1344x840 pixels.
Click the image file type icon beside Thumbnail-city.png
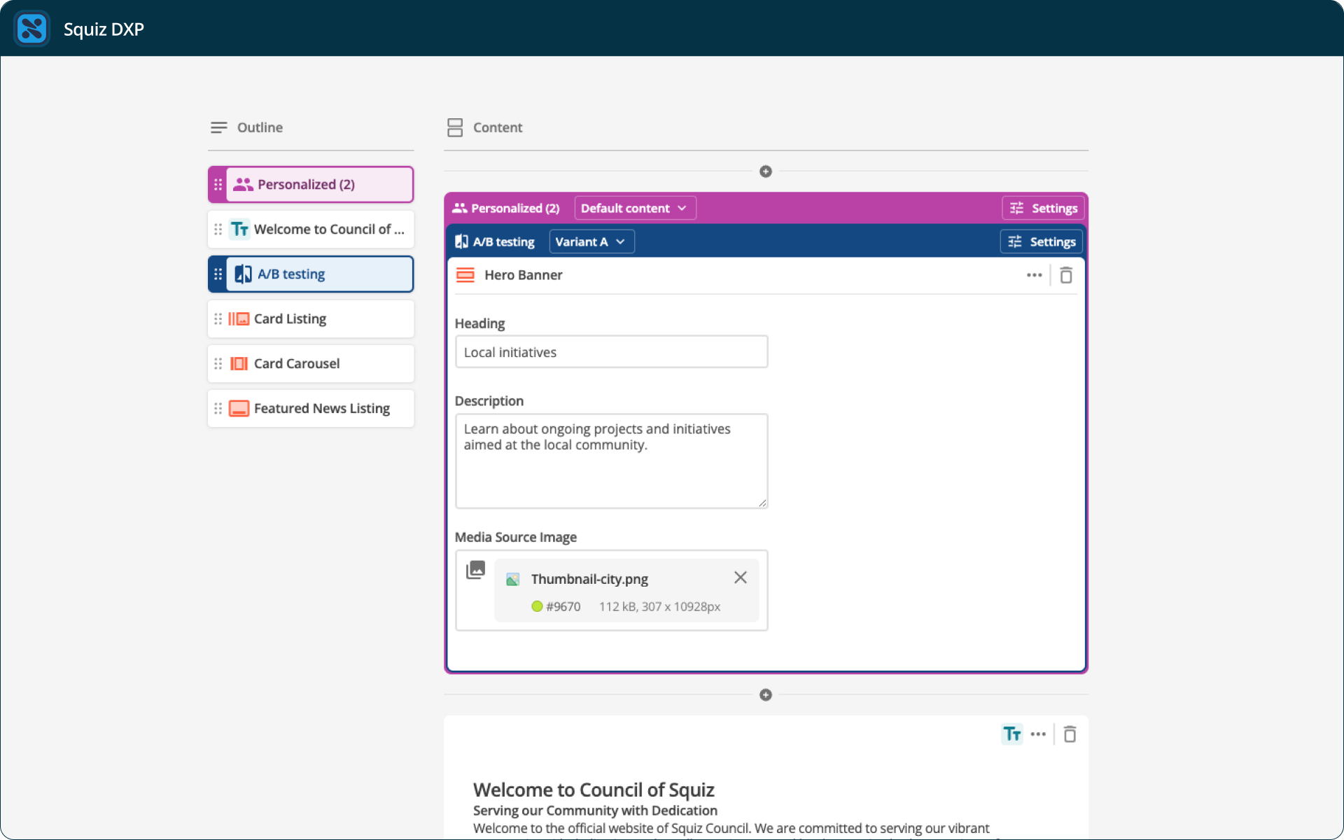(512, 580)
